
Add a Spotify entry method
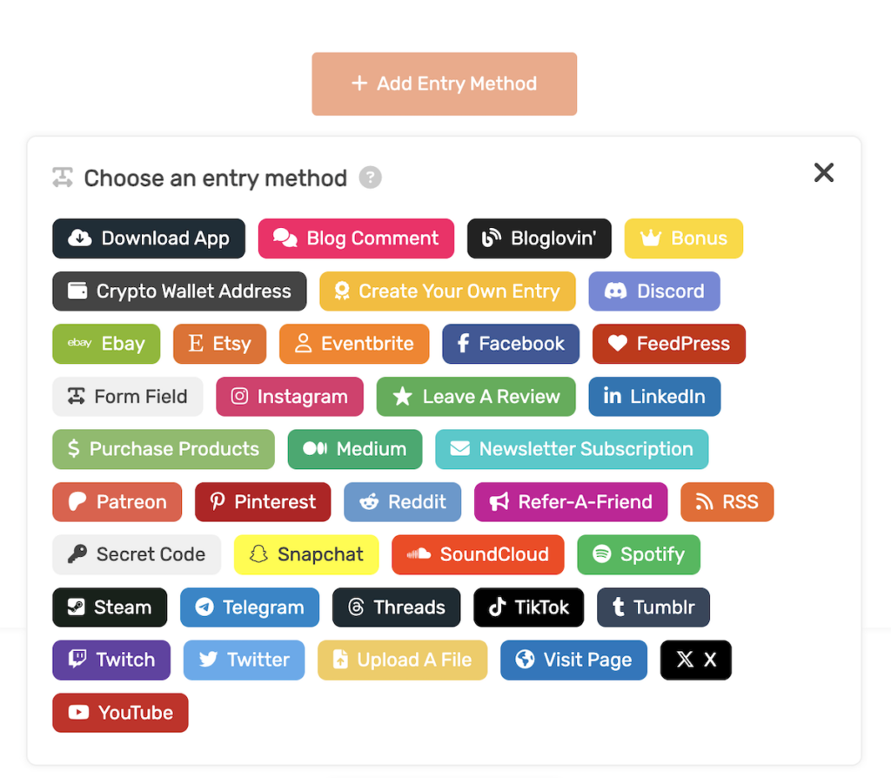(x=638, y=554)
